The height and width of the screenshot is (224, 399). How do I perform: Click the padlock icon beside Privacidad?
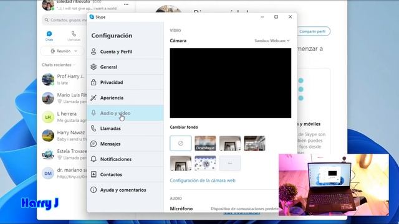[x=94, y=82]
